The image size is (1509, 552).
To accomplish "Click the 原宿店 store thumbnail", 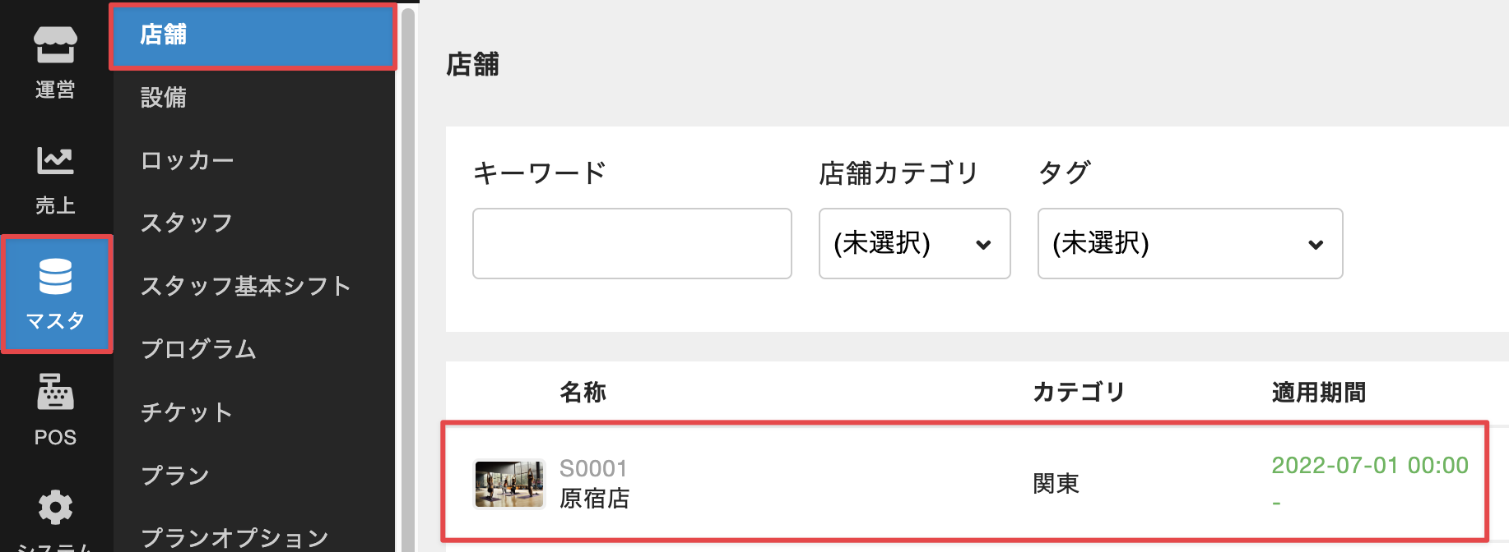I will pos(509,484).
